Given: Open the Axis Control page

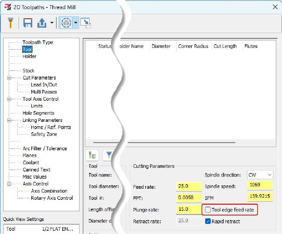Looking at the screenshot, I should coord(35,184).
